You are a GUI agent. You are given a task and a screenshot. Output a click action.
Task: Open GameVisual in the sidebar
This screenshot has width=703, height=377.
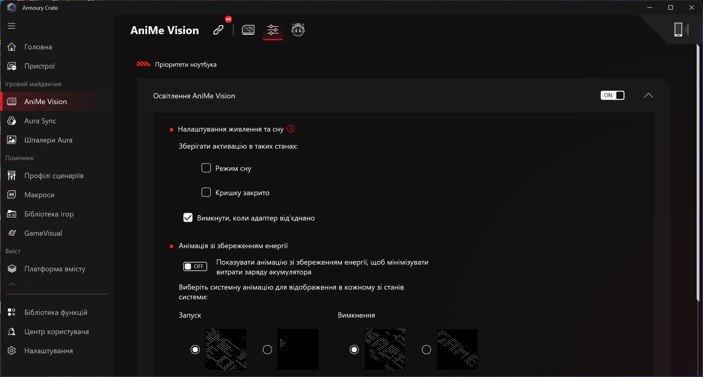point(43,233)
